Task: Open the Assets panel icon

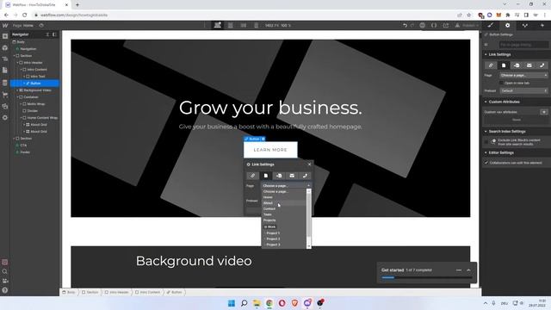Action: click(5, 106)
